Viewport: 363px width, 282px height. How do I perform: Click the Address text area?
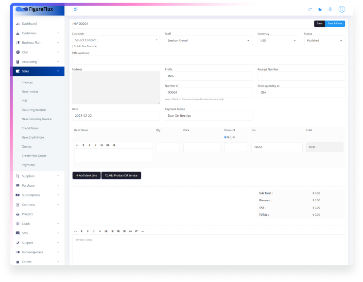pyautogui.click(x=116, y=88)
